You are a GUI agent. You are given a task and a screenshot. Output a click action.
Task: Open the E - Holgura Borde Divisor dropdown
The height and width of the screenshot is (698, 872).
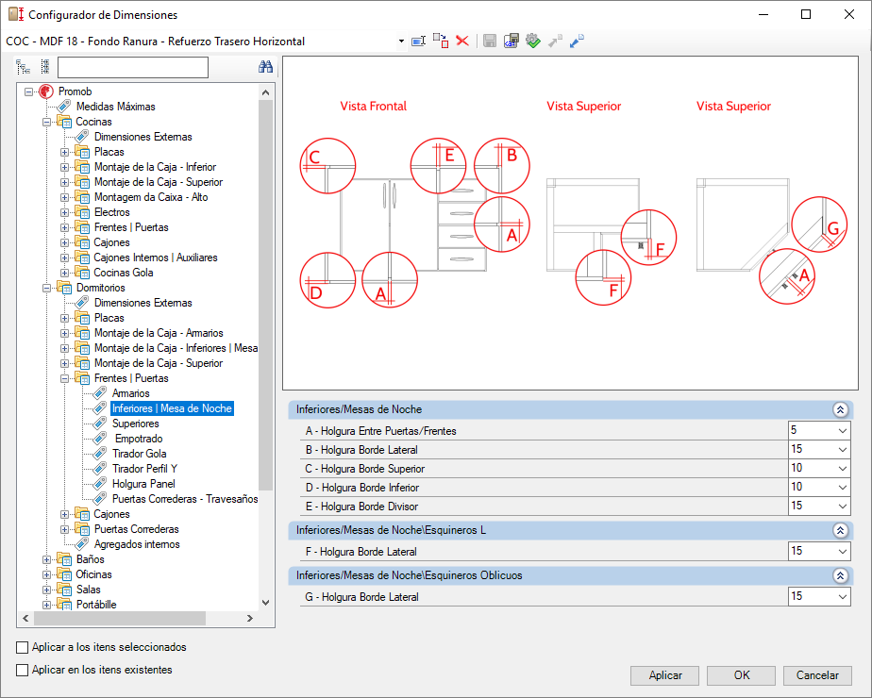tap(843, 507)
